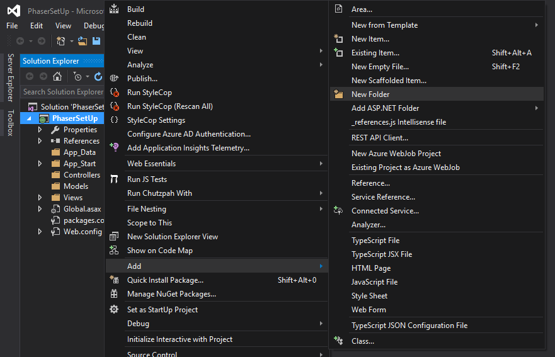Screen dimensions: 555x357
Task: Open the View menu in menu bar
Action: coord(63,25)
